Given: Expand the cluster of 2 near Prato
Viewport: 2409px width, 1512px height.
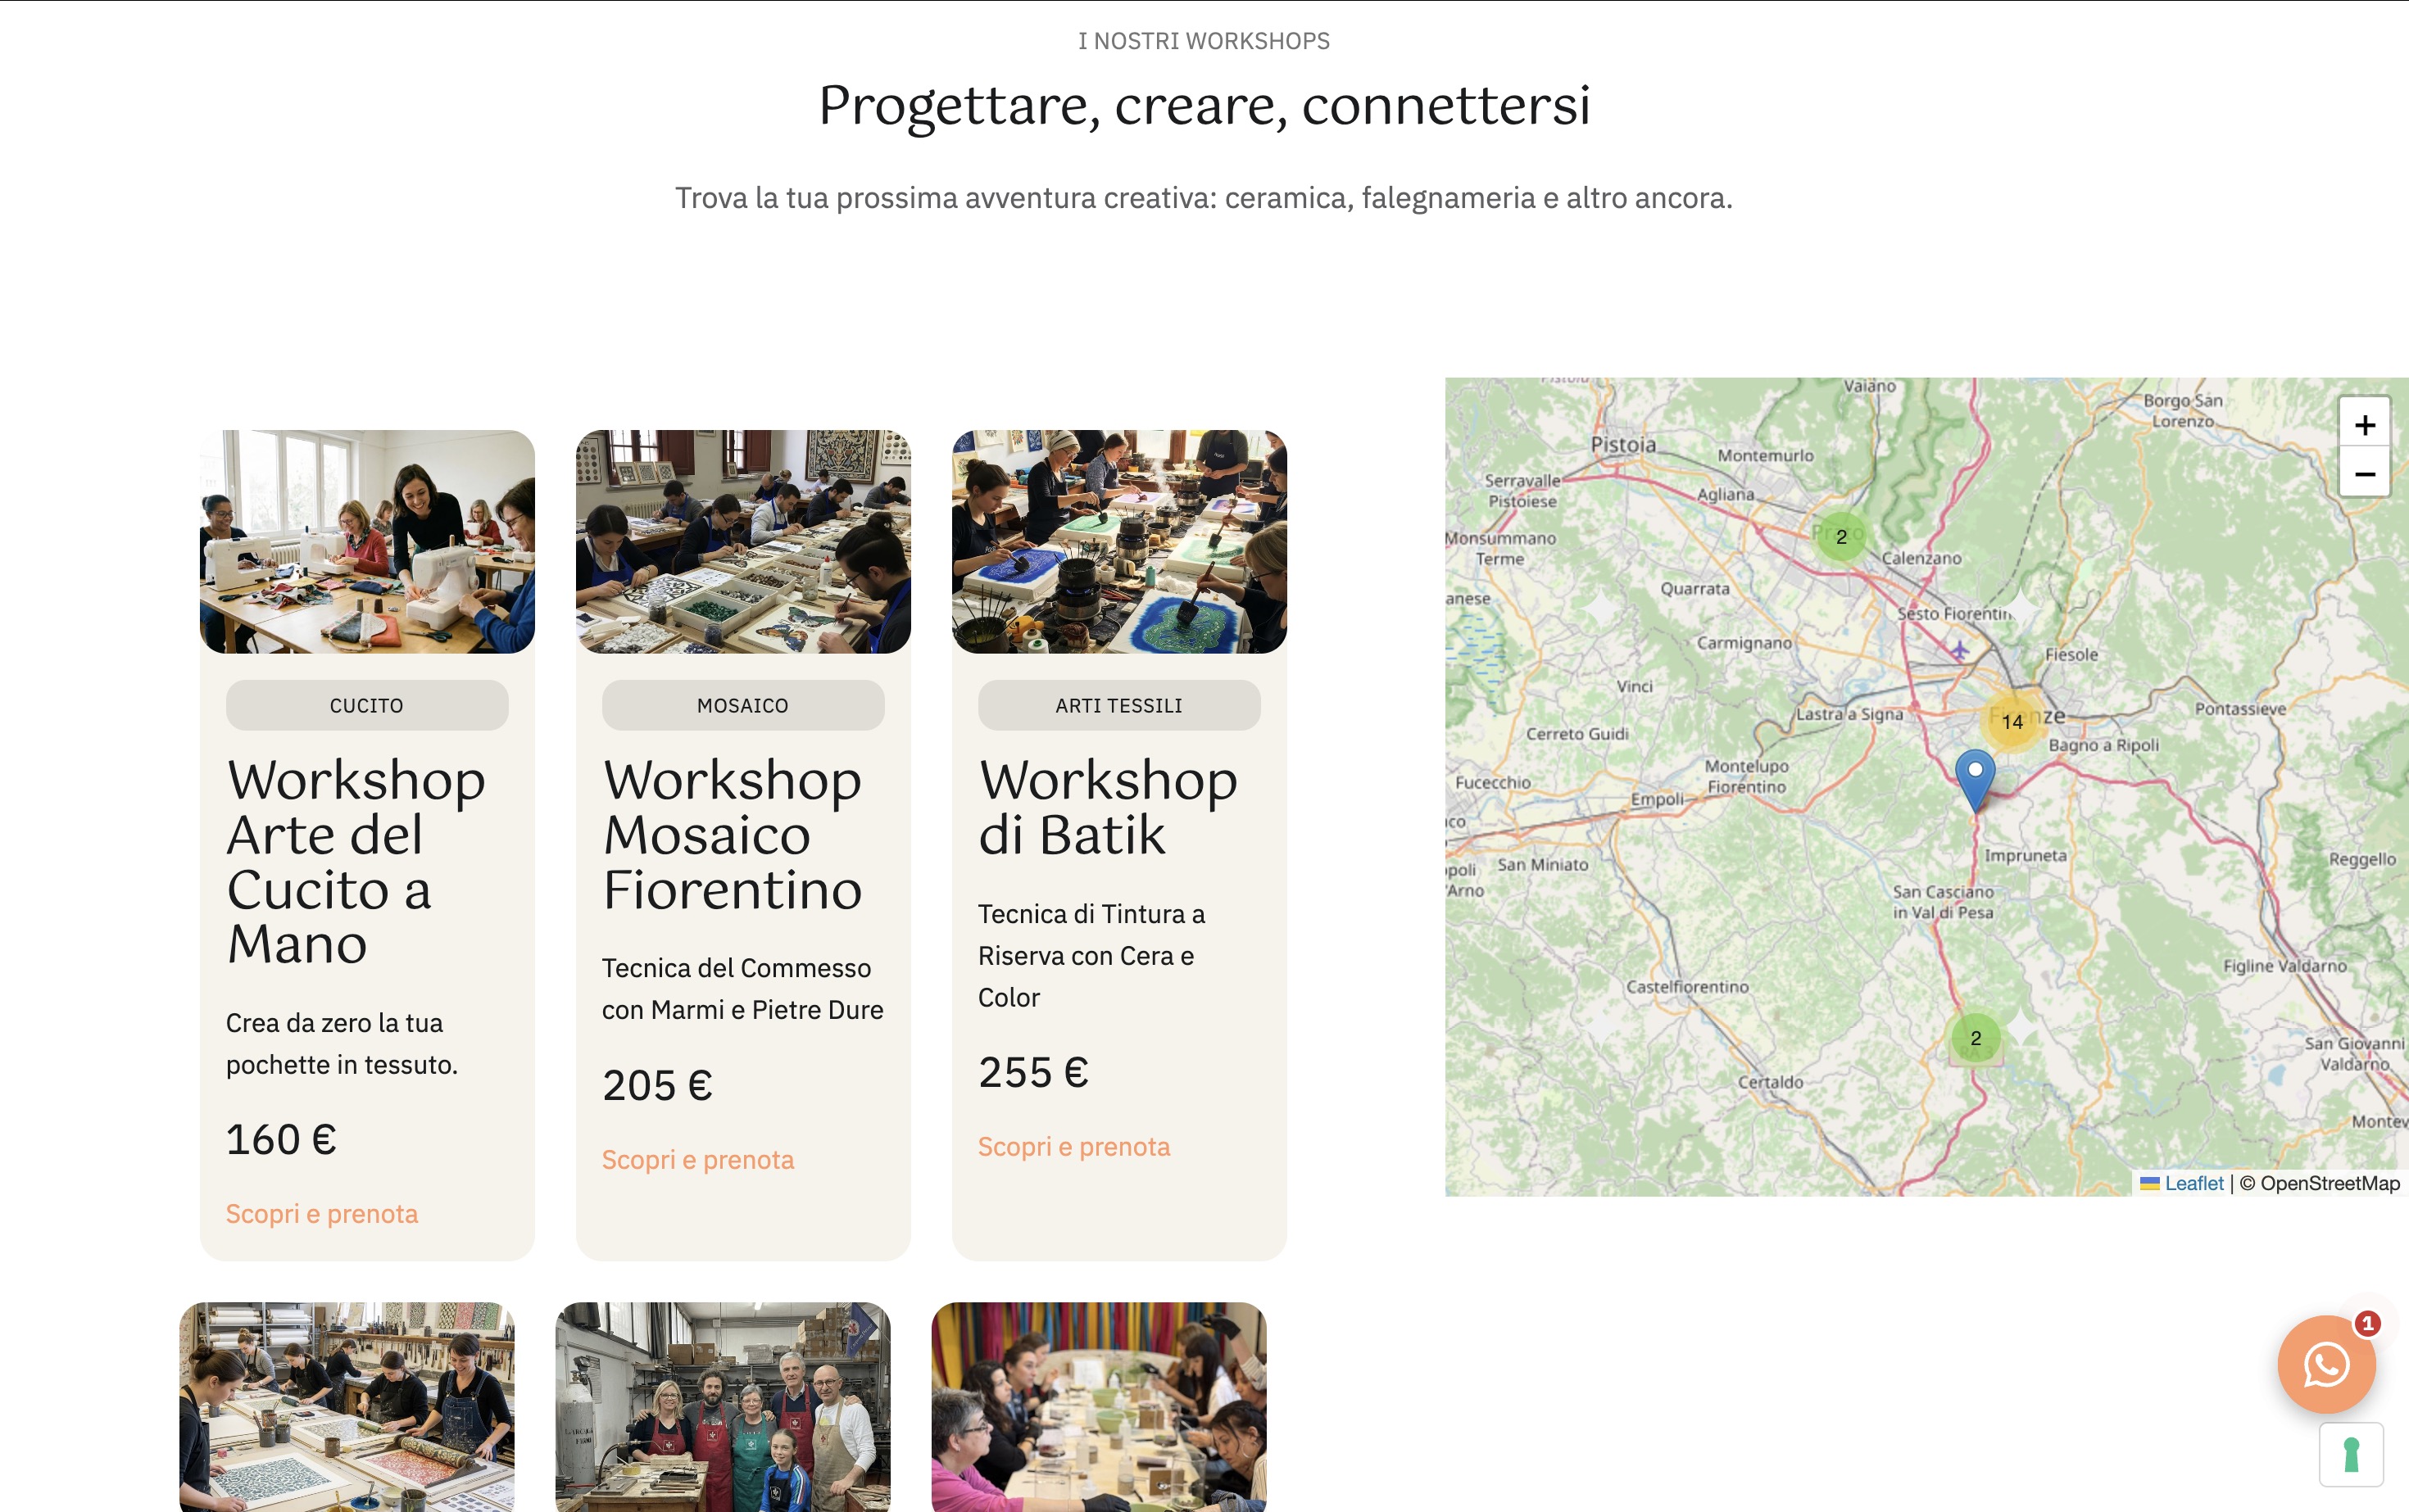Looking at the screenshot, I should [x=1841, y=537].
